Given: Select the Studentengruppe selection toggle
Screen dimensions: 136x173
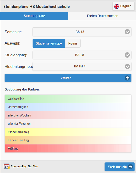Looking at the screenshot, I should coord(49,43).
